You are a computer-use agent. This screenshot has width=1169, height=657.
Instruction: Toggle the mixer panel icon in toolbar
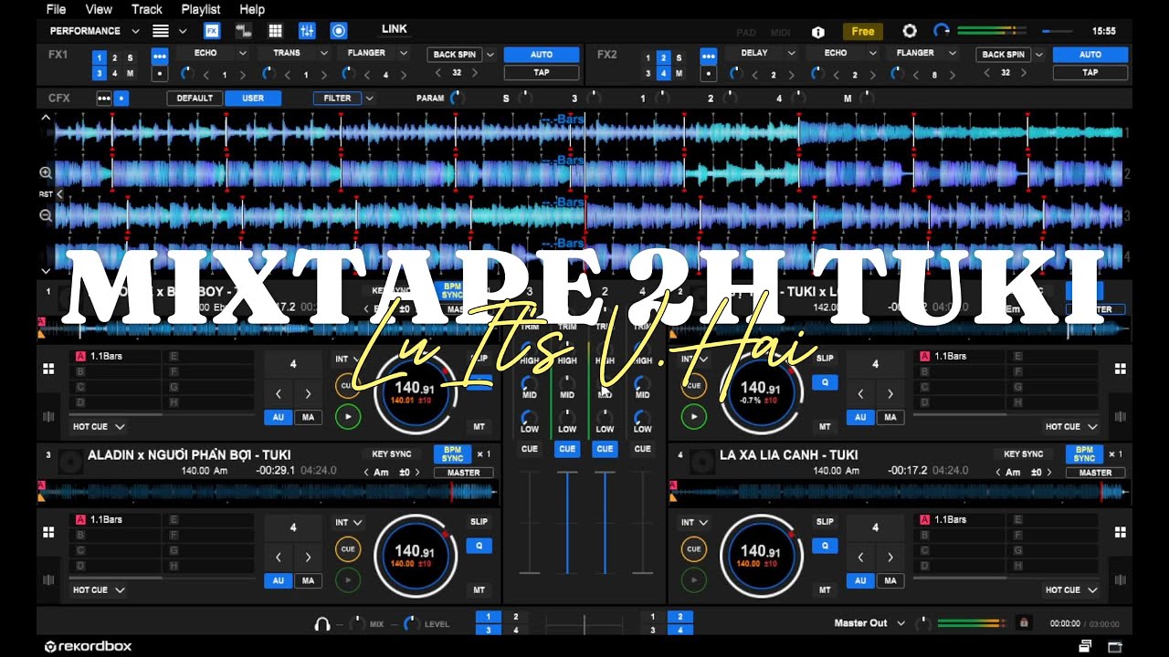click(x=307, y=31)
